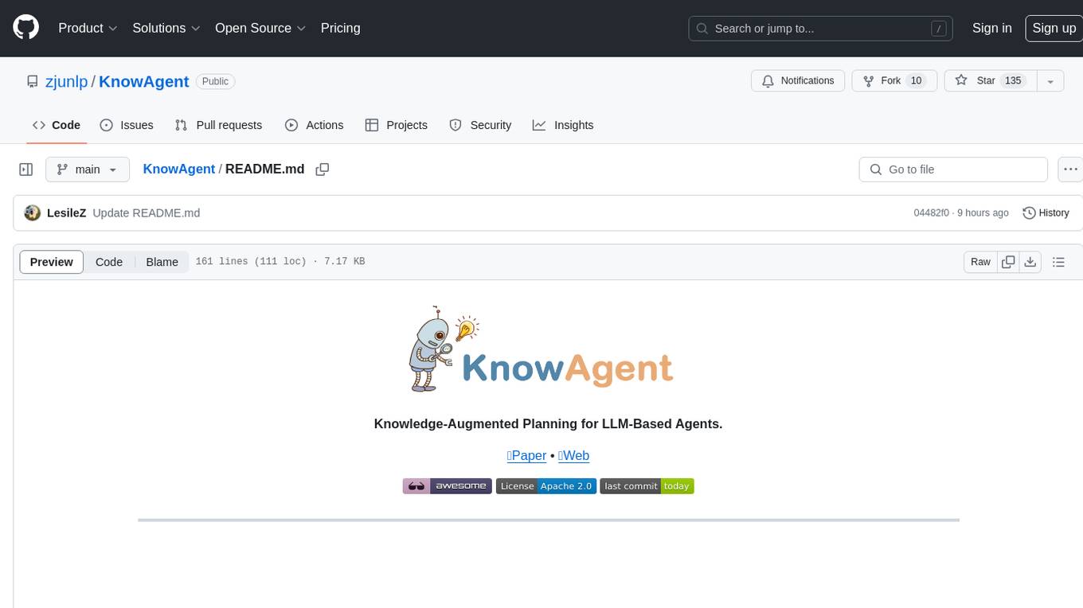Viewport: 1083px width, 608px height.
Task: Switch to the Projects tab
Action: pyautogui.click(x=397, y=125)
